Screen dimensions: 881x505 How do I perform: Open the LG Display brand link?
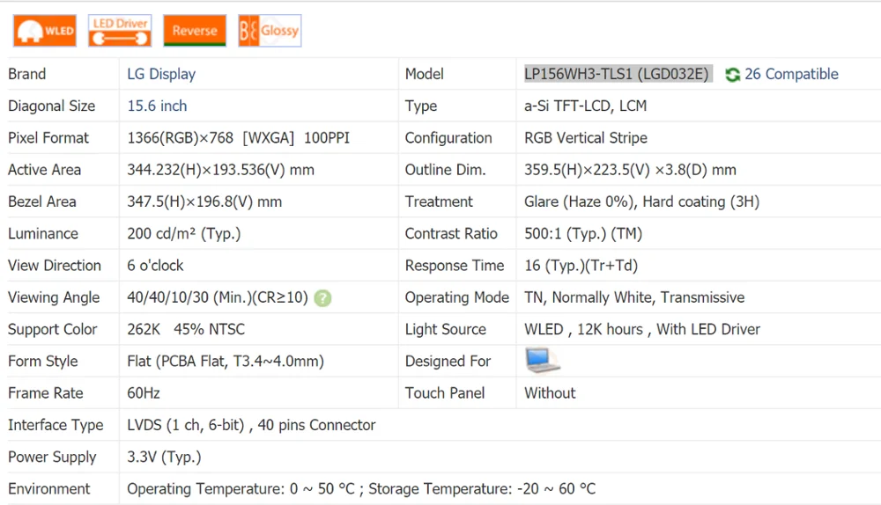pyautogui.click(x=161, y=74)
